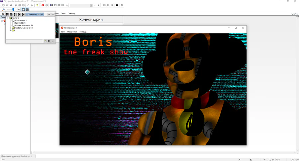
Task: Click the grey forward navigation icon
Action: click(x=47, y=5)
